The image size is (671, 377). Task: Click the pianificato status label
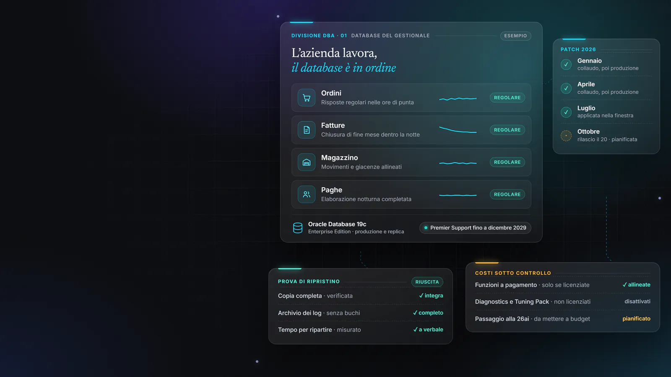[636, 319]
